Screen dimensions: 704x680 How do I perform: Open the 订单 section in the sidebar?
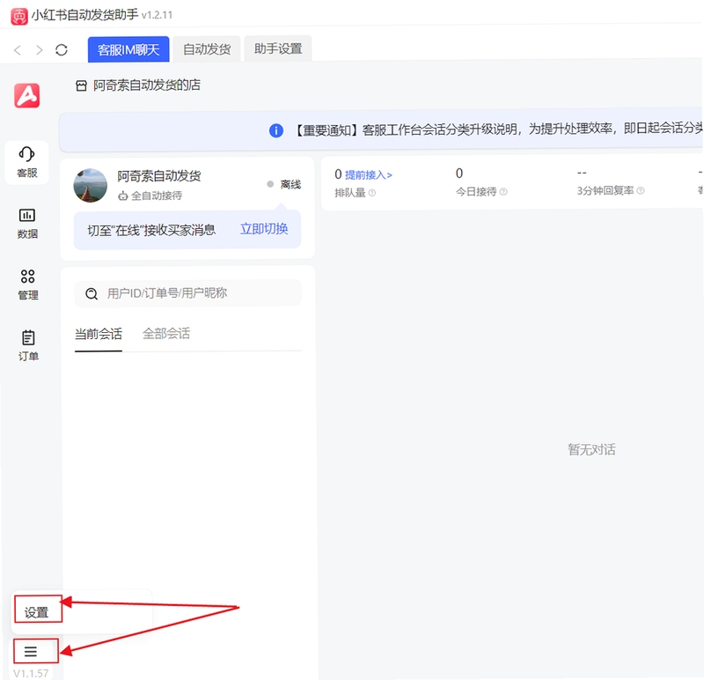point(28,345)
